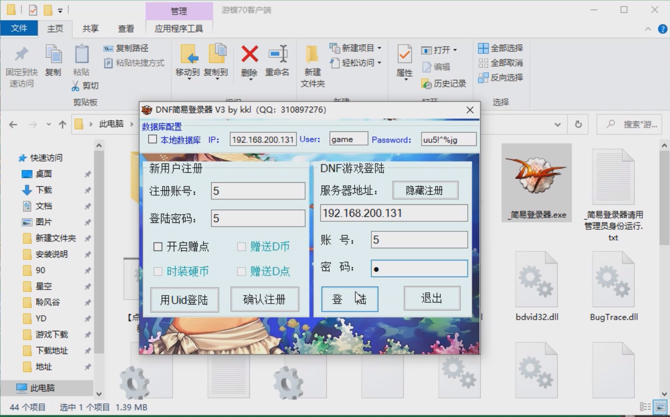Enable the 开启赠点 checkbox
The height and width of the screenshot is (417, 670).
tap(158, 247)
